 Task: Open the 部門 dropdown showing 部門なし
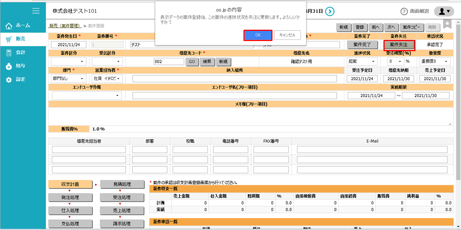(x=68, y=78)
